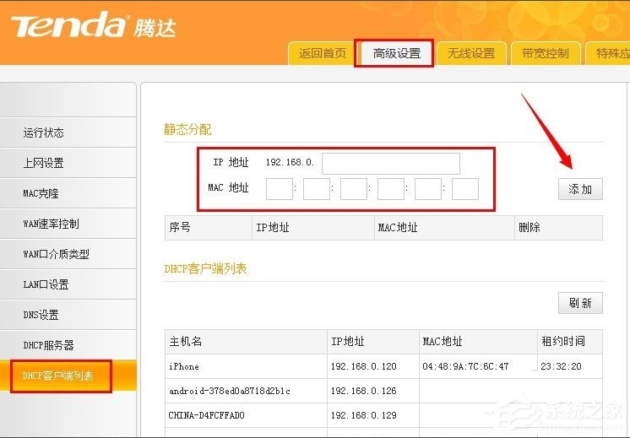
Task: Click 租约时间 column header
Action: pyautogui.click(x=570, y=342)
